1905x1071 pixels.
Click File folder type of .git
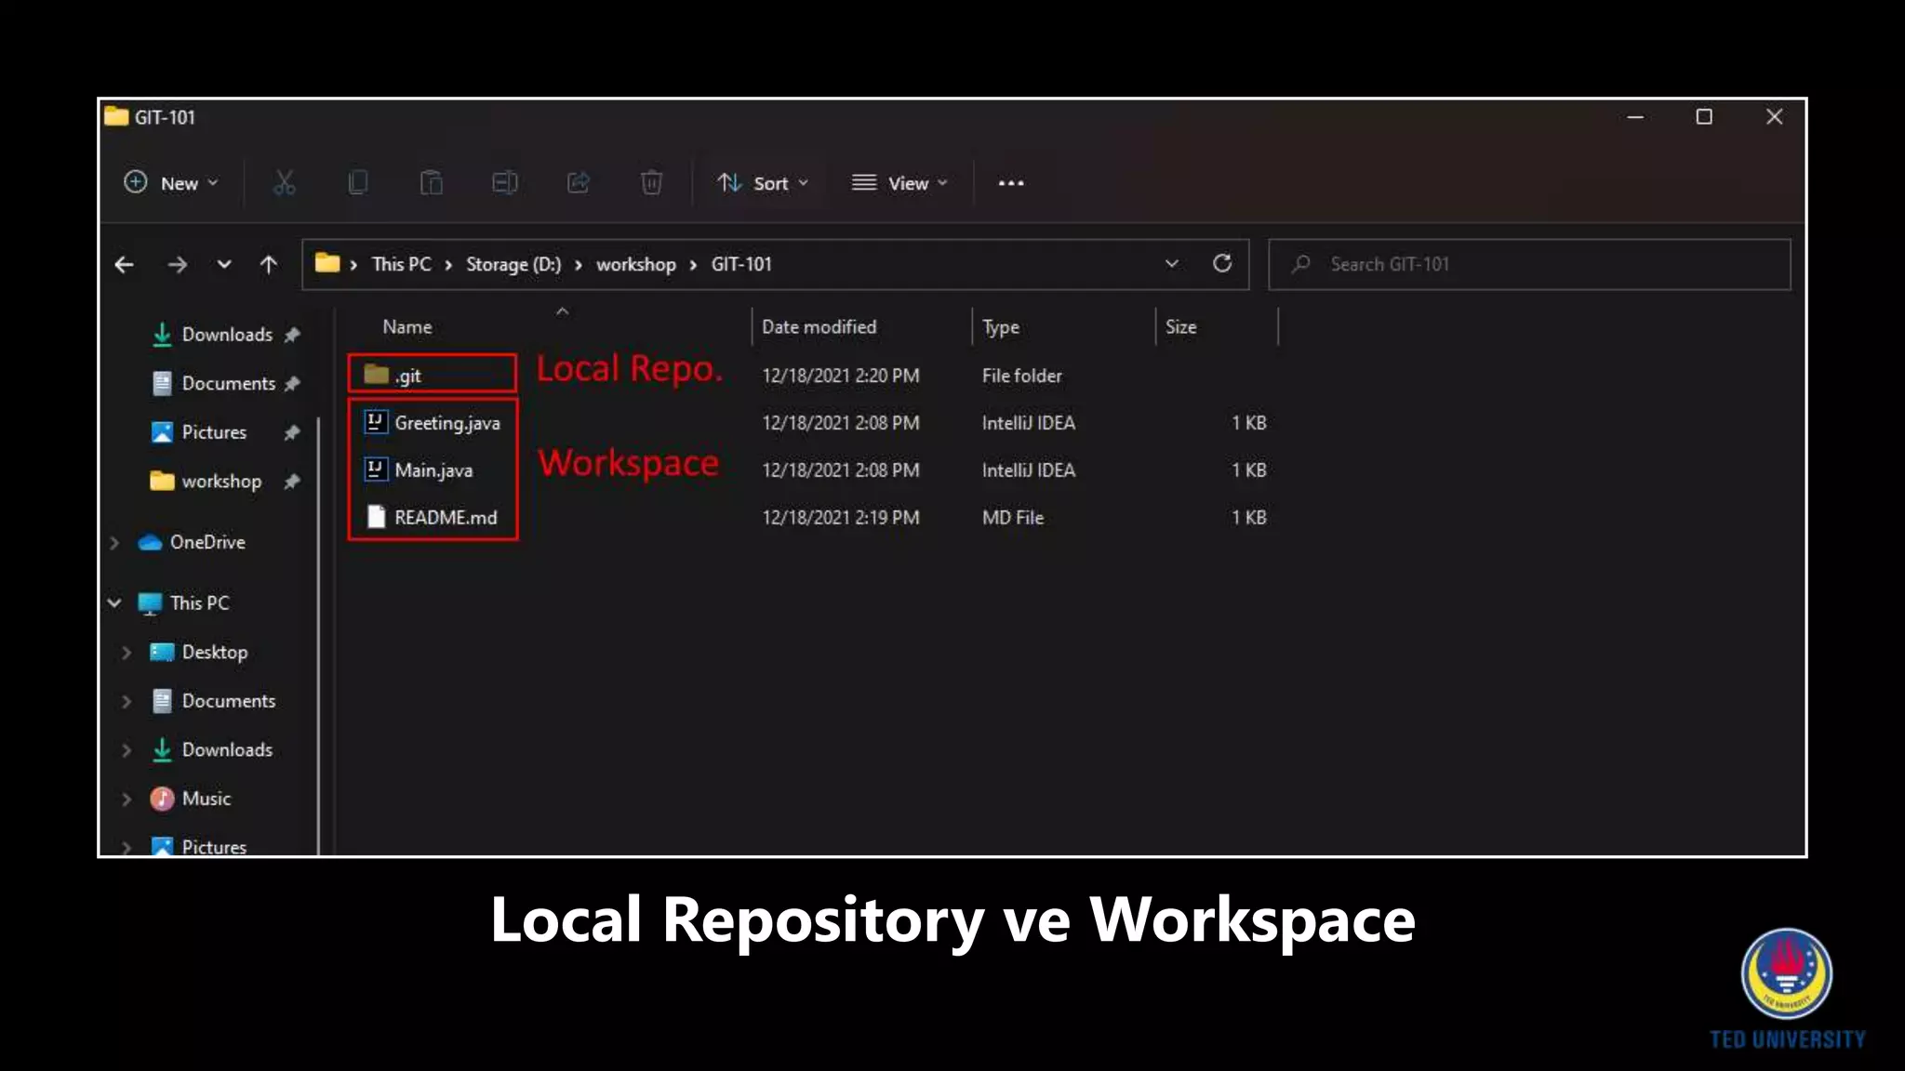pyautogui.click(x=1021, y=376)
